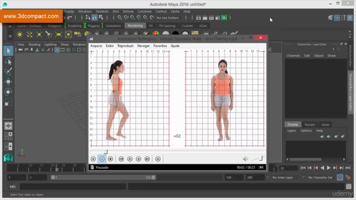356x200 pixels.
Task: Open viewport Lighting menu
Action: 50,44
